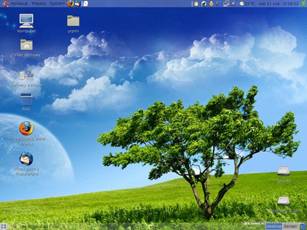Open the weather applet showing 22 °C

pyautogui.click(x=247, y=4)
